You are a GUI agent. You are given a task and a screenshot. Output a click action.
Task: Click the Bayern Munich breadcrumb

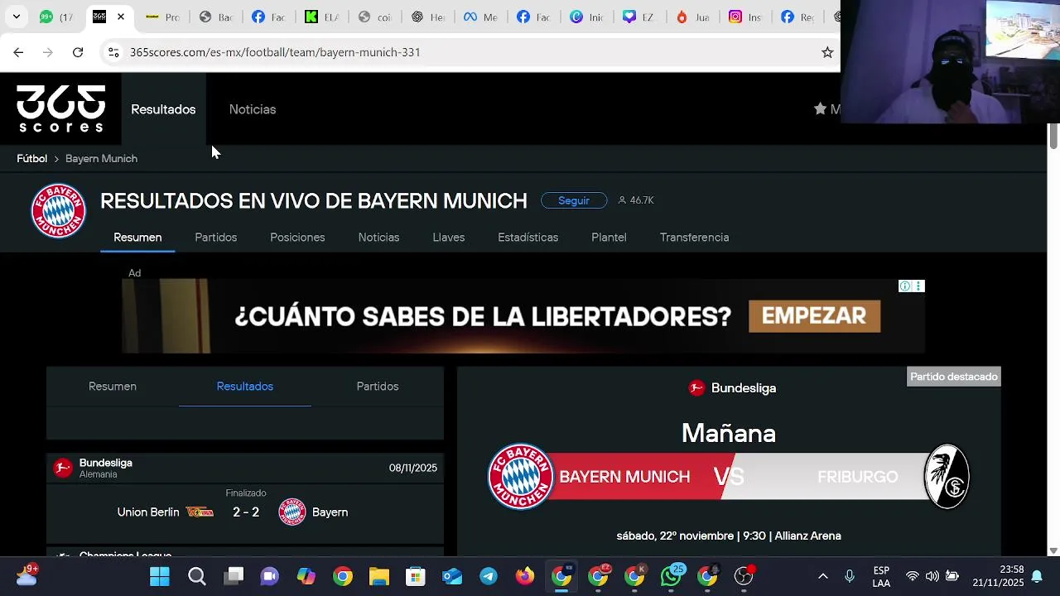(x=101, y=158)
